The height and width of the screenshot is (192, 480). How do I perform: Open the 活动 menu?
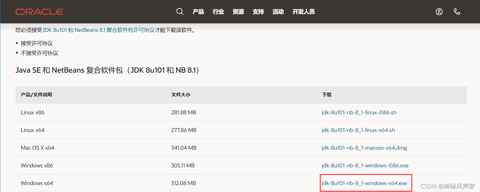click(278, 12)
